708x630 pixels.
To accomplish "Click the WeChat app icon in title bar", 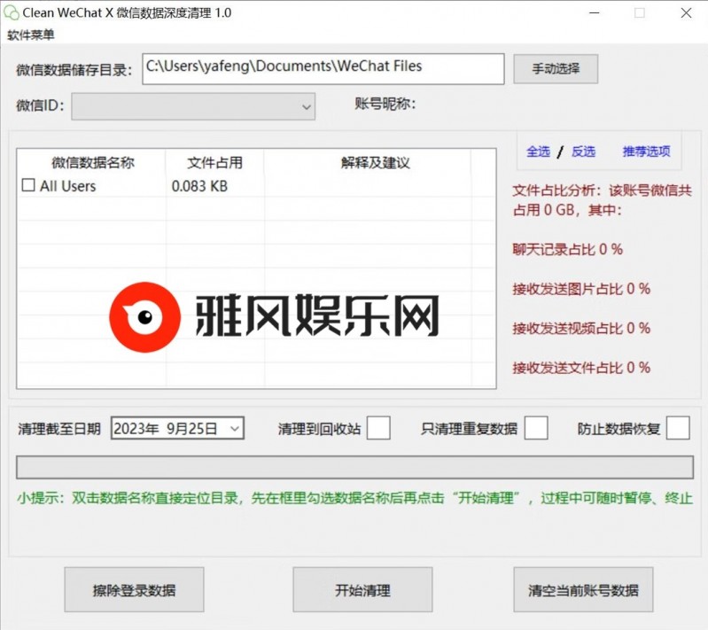I will [x=12, y=13].
